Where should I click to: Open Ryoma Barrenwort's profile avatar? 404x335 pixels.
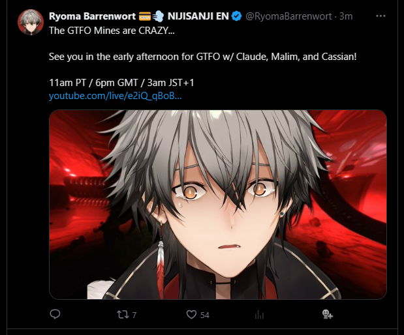[31, 22]
